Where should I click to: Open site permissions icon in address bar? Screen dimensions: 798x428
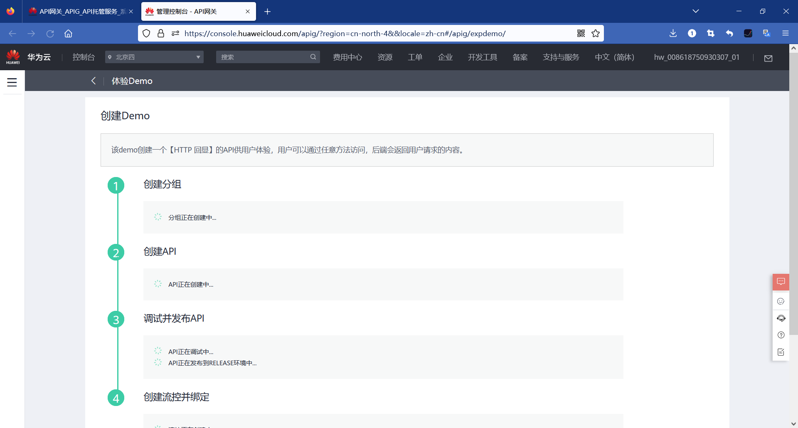175,34
